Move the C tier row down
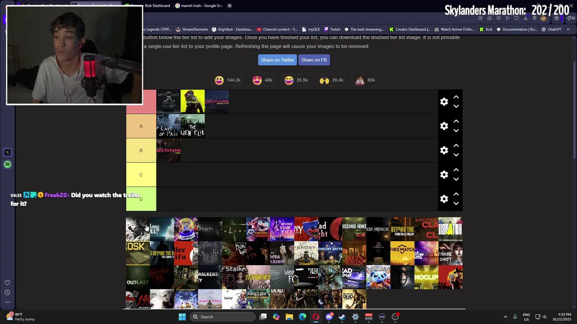Viewport: 577px width, 324px height. [456, 180]
